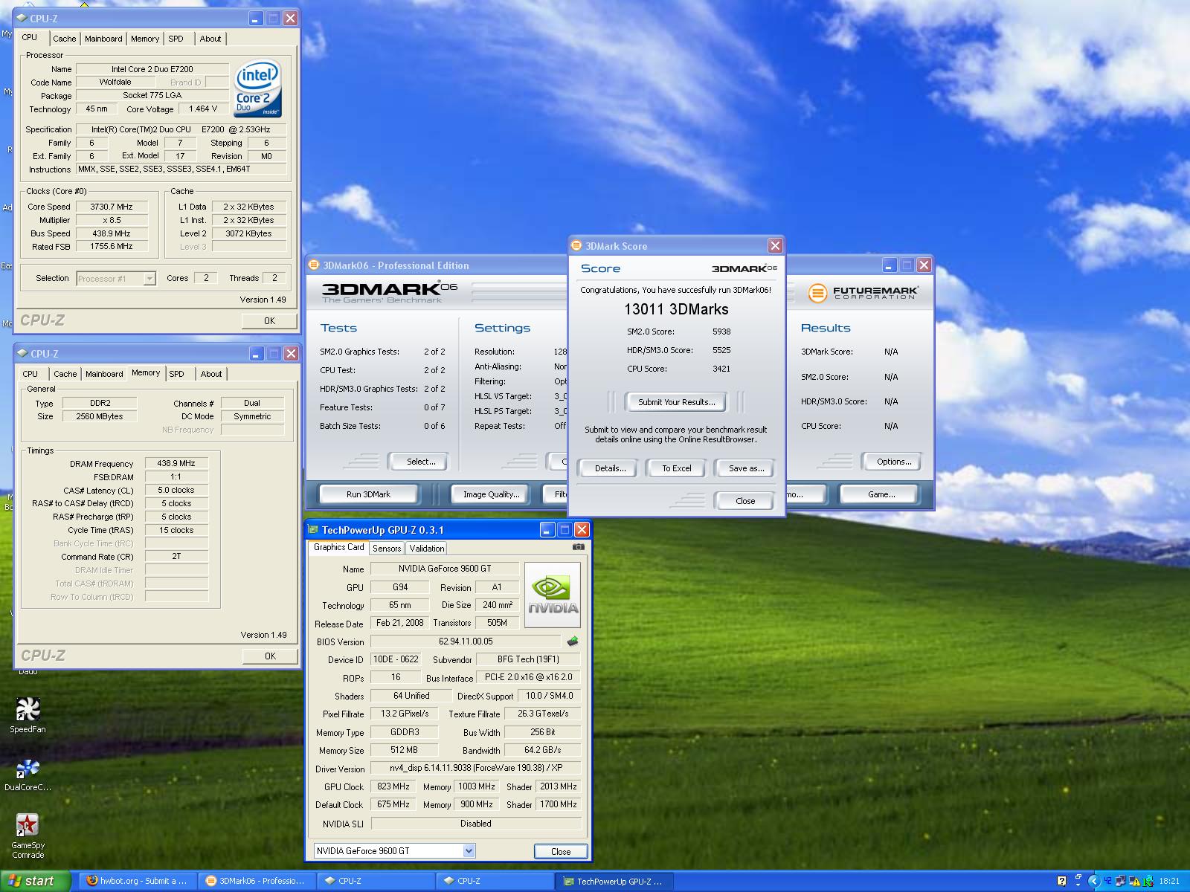Take a GPU-Z screenshot with the camera icon

coord(578,547)
